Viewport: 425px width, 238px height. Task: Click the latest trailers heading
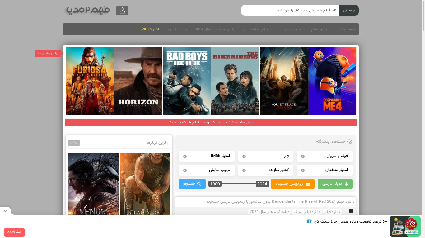(x=157, y=143)
